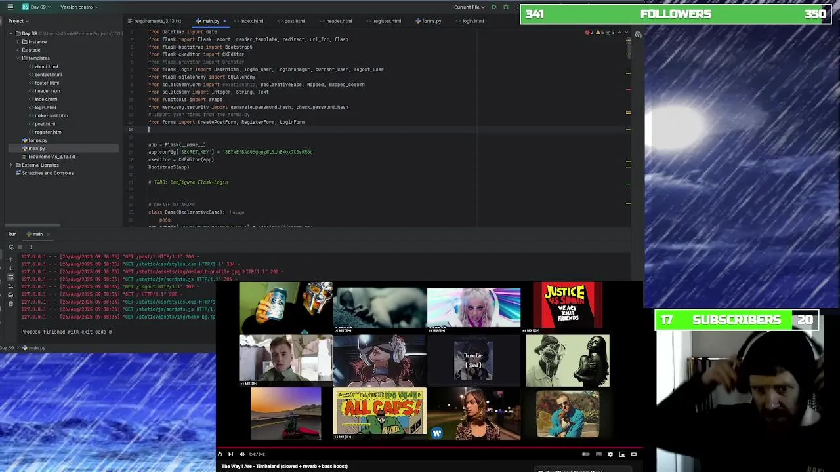Click 'Process finished with exit code 0' line
This screenshot has height=472, width=840.
point(66,332)
